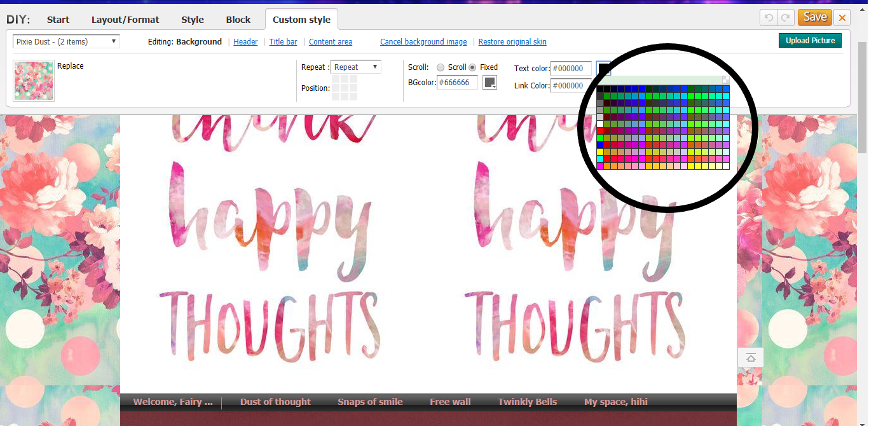Screen dimensions: 869x426
Task: Select center cell of Position grid
Action: coord(345,88)
